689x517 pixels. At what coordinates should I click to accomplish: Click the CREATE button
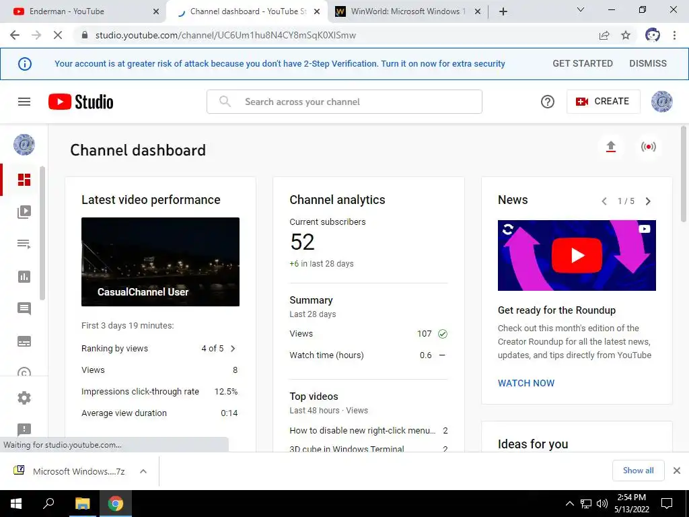point(604,102)
